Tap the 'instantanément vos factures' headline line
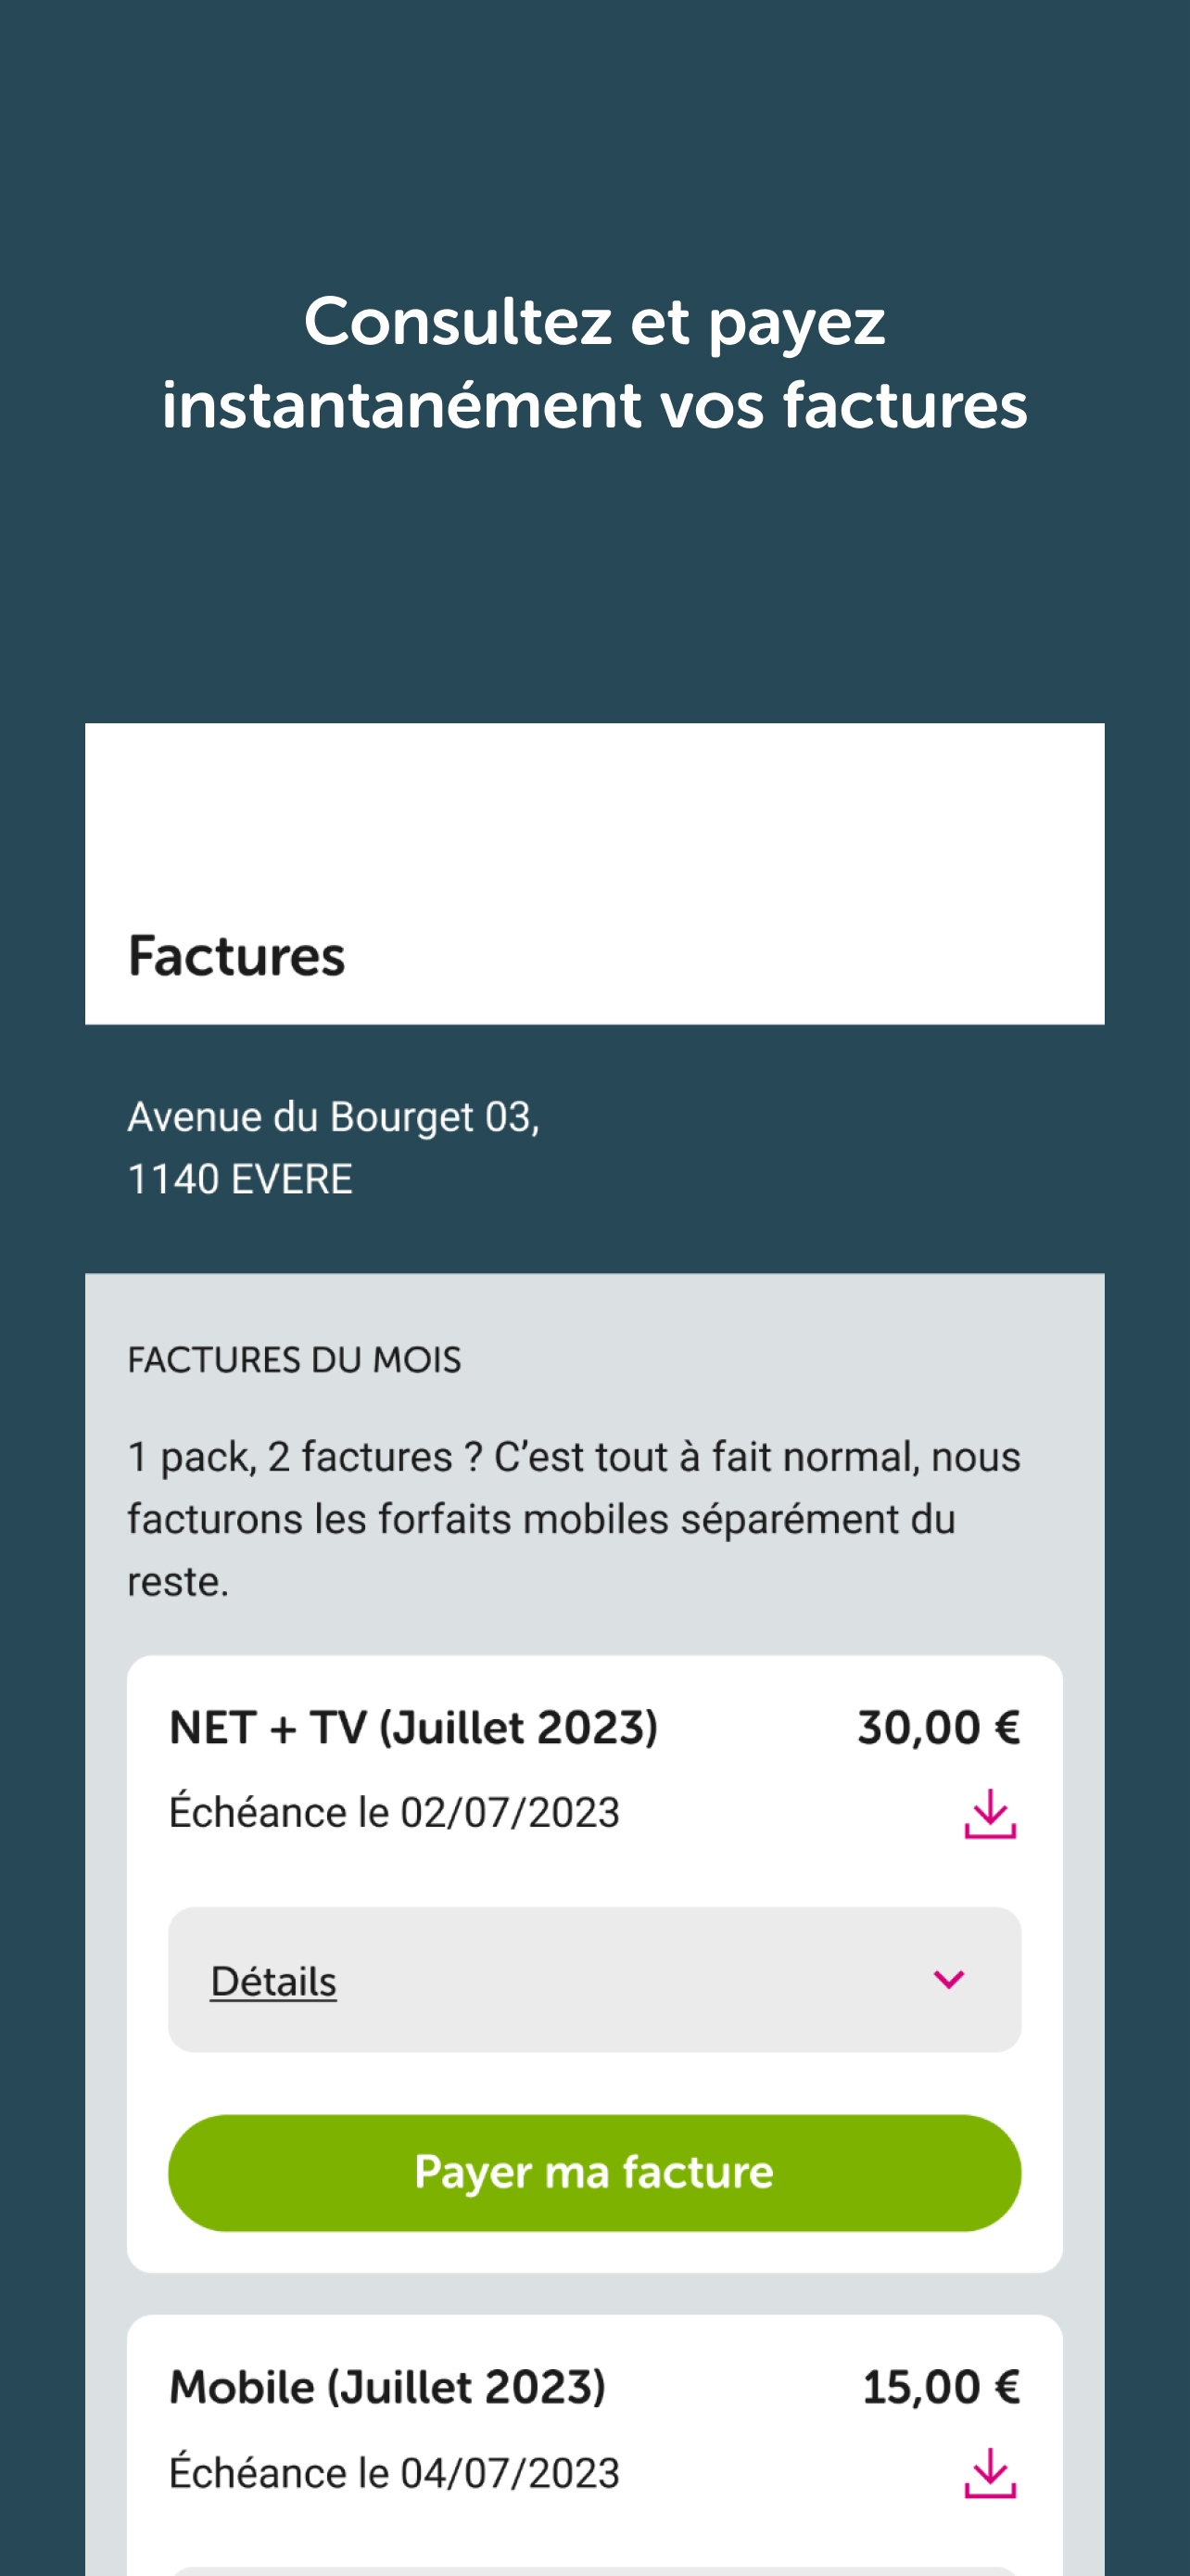 (x=594, y=405)
